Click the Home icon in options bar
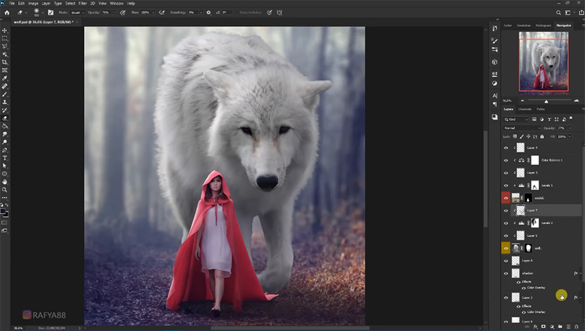 [7, 13]
